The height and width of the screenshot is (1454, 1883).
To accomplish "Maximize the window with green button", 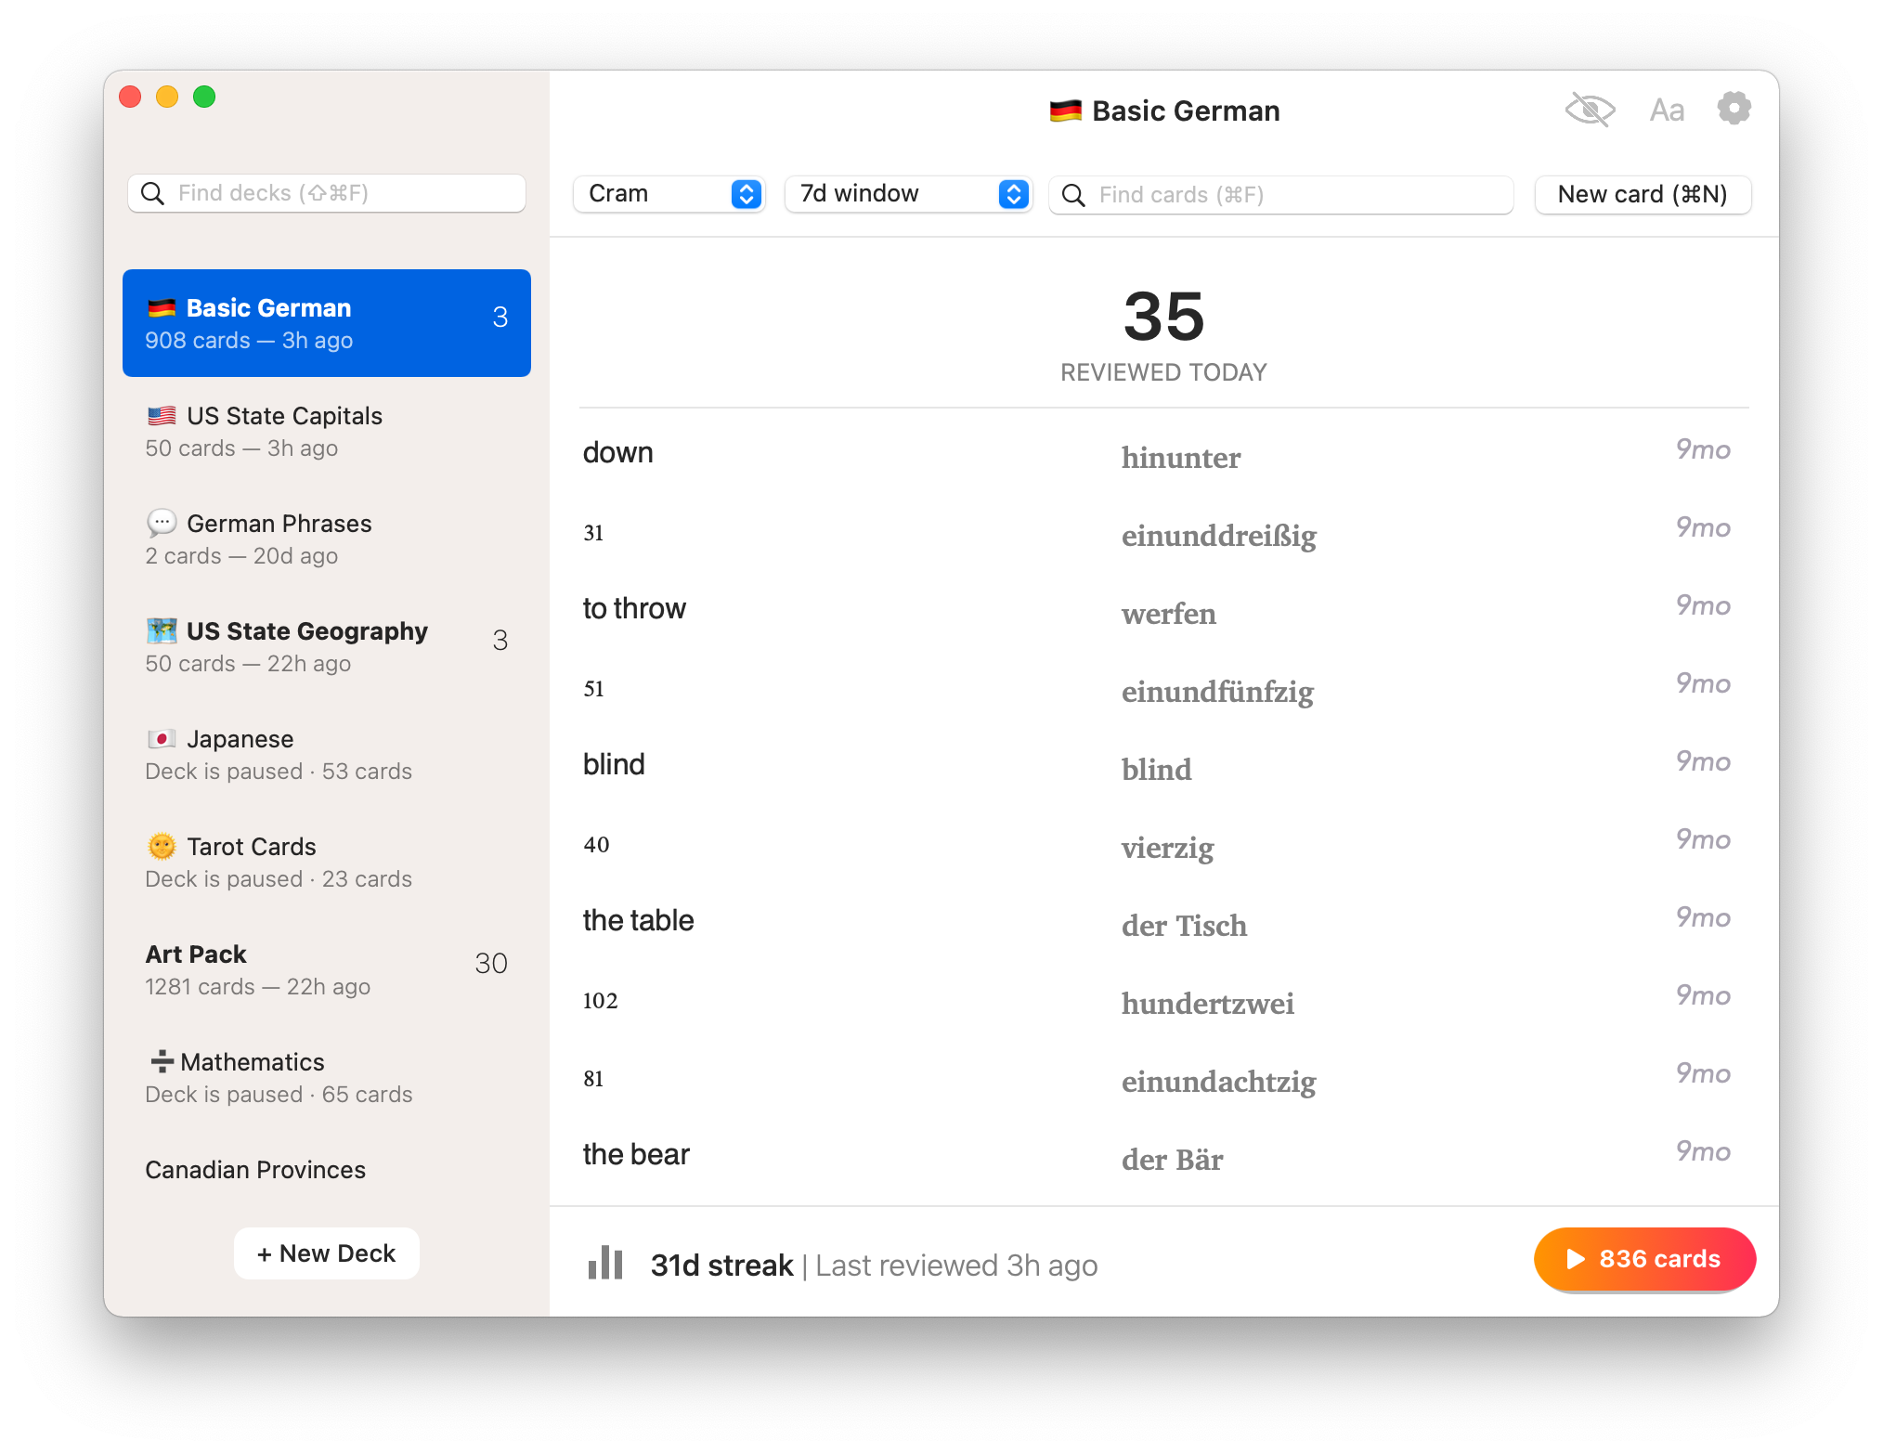I will click(204, 97).
